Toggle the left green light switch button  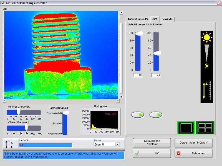[x=138, y=115]
